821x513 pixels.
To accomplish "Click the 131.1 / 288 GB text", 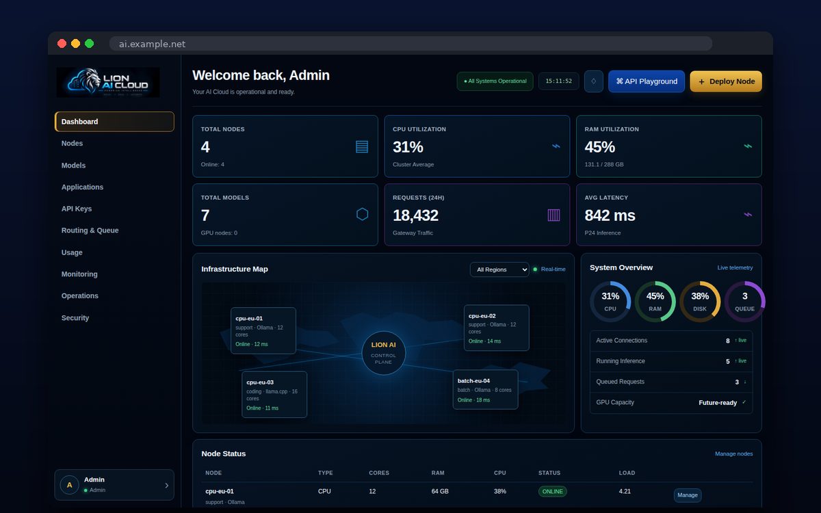I will point(604,165).
